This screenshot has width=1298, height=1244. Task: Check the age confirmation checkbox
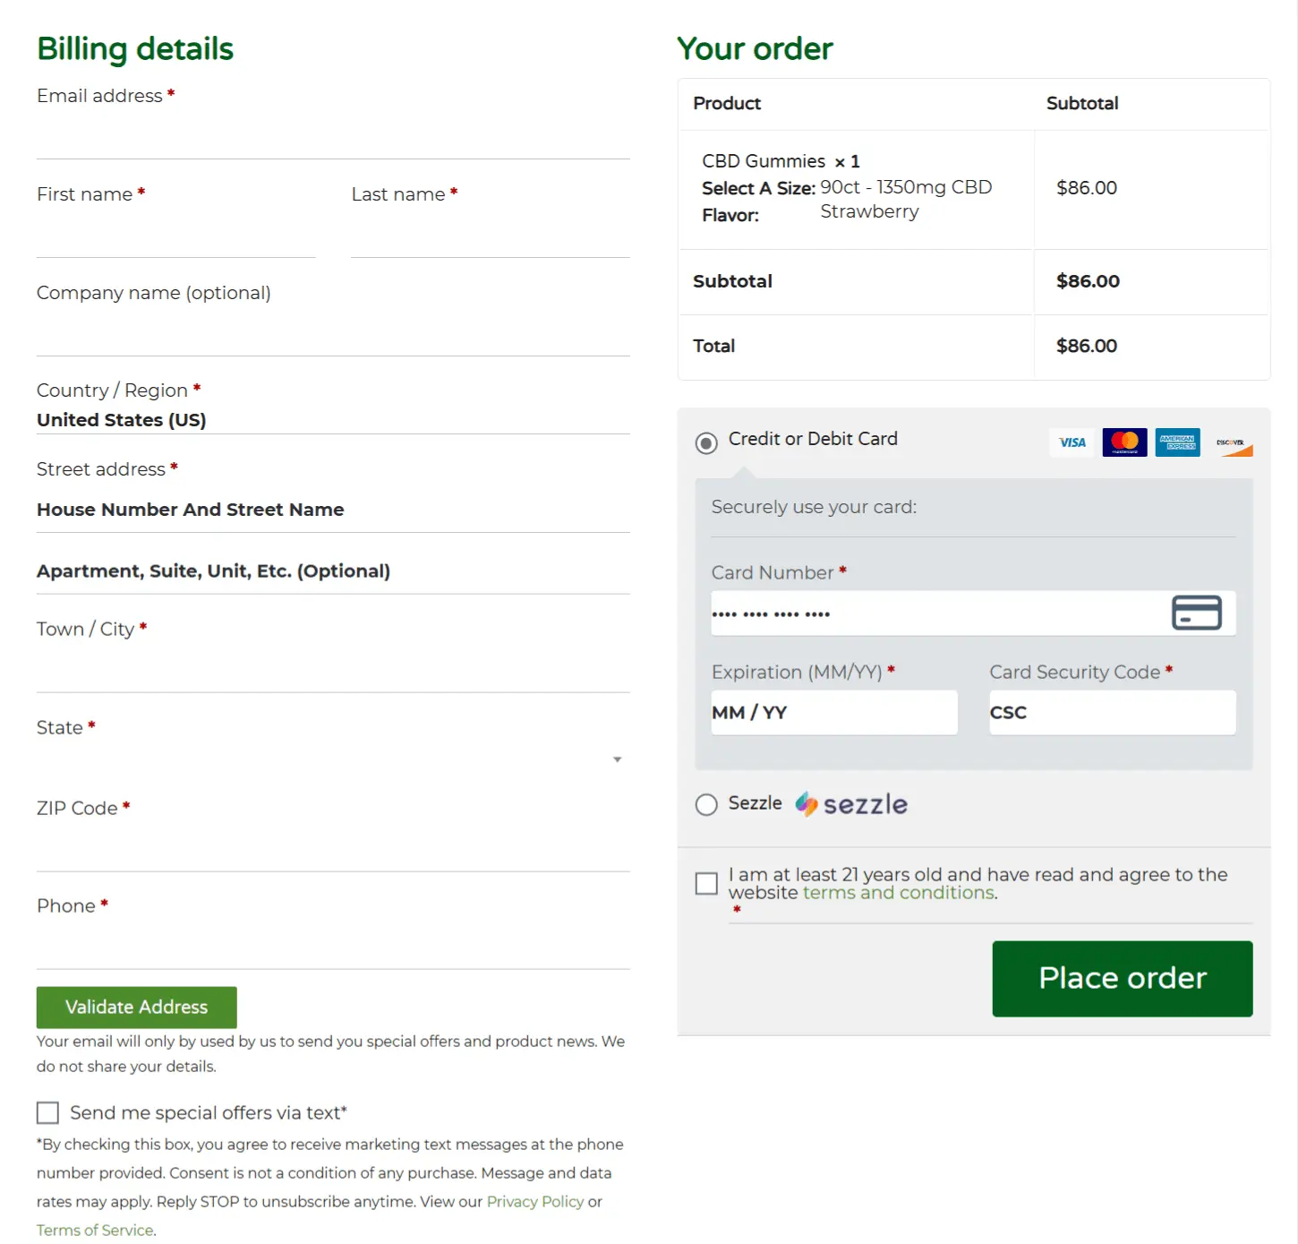pos(706,883)
